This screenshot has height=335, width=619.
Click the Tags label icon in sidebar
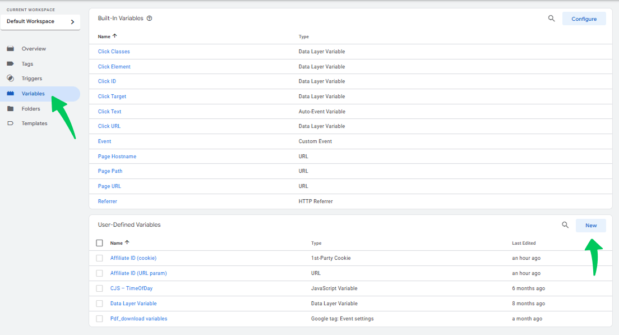tap(10, 64)
